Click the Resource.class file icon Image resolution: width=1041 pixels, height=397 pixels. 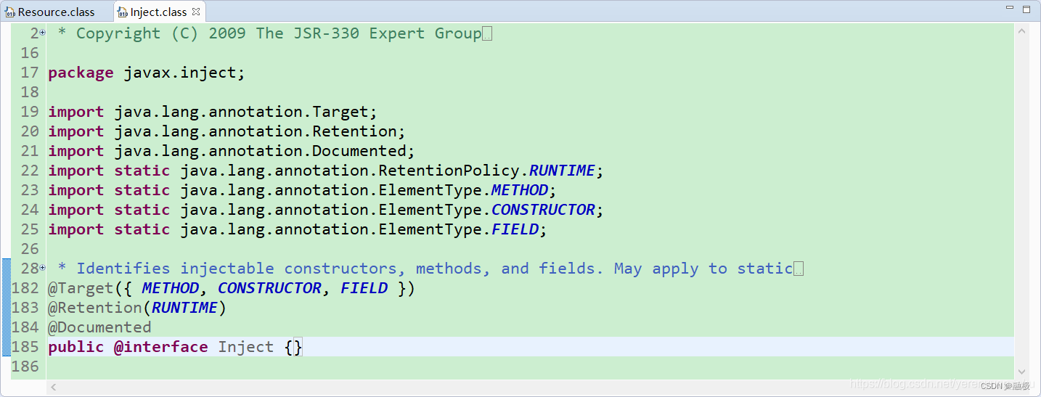(10, 12)
